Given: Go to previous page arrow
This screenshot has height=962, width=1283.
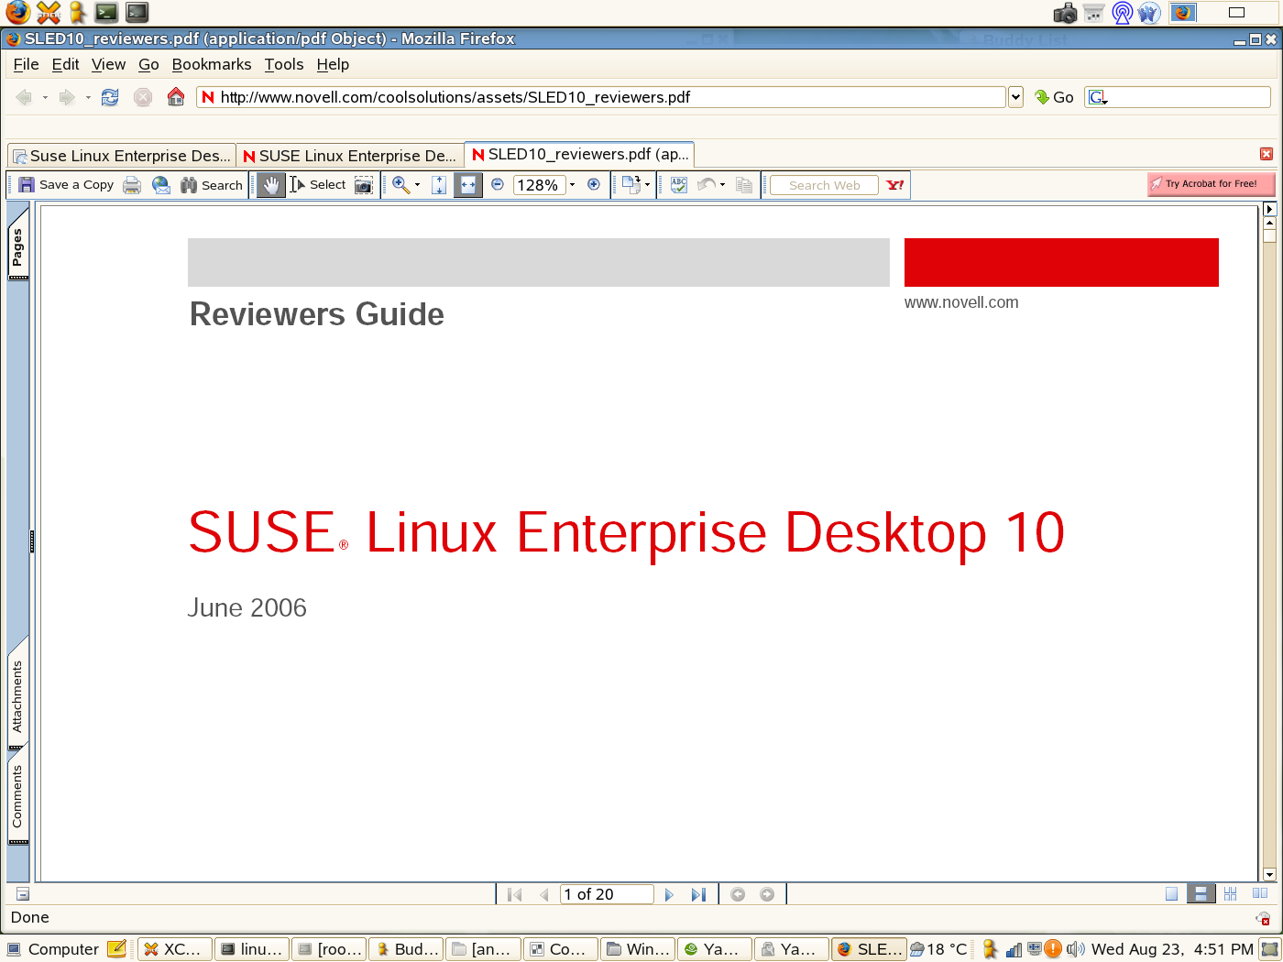Looking at the screenshot, I should 544,895.
